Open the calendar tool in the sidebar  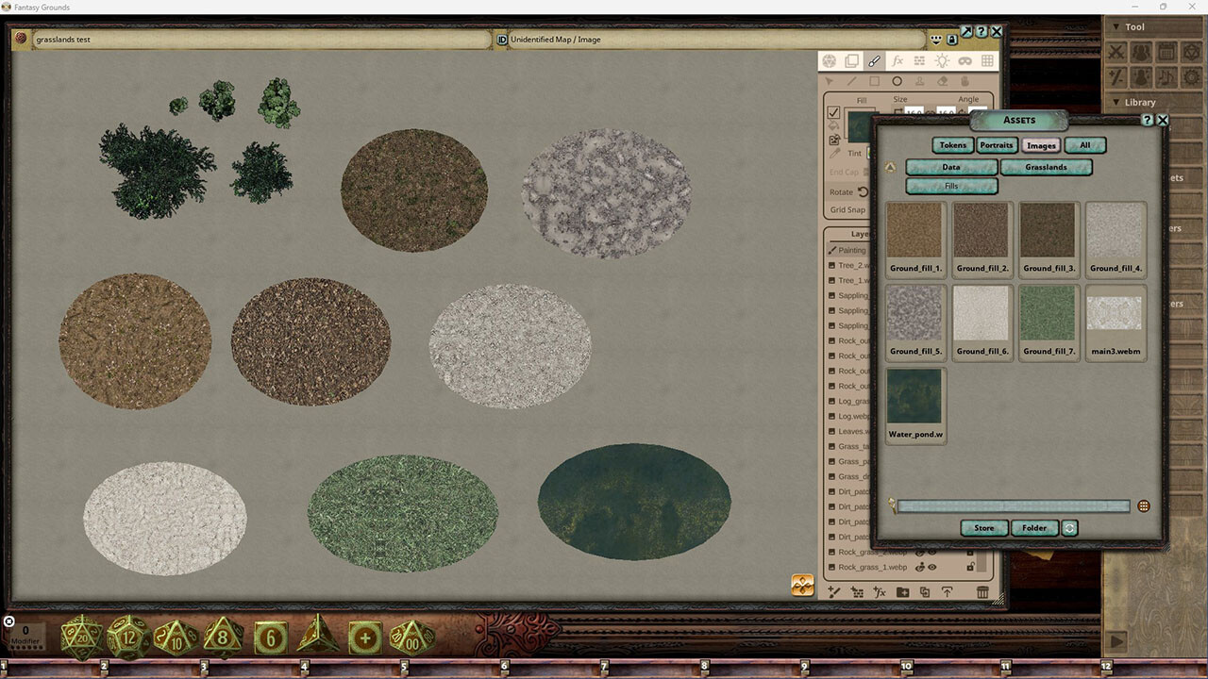(x=1166, y=52)
